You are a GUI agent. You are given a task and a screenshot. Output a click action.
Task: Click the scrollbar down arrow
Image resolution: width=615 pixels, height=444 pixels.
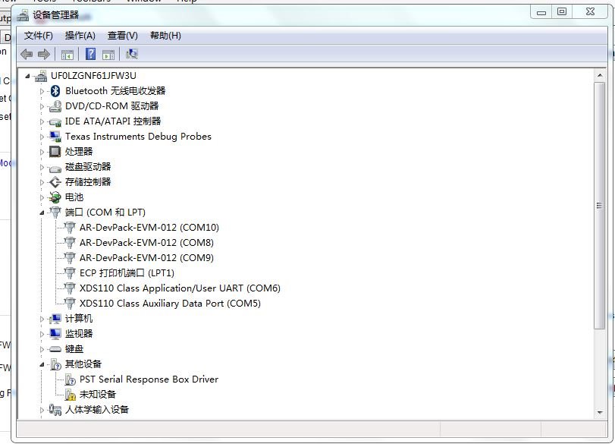click(599, 413)
